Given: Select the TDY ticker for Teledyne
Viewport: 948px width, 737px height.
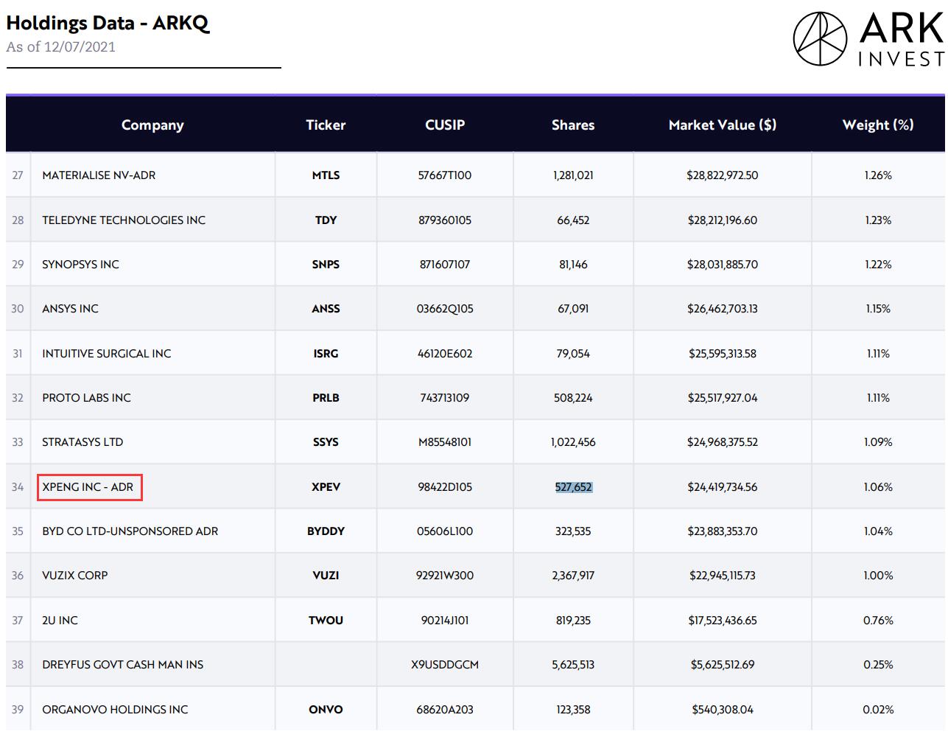Looking at the screenshot, I should pos(326,220).
